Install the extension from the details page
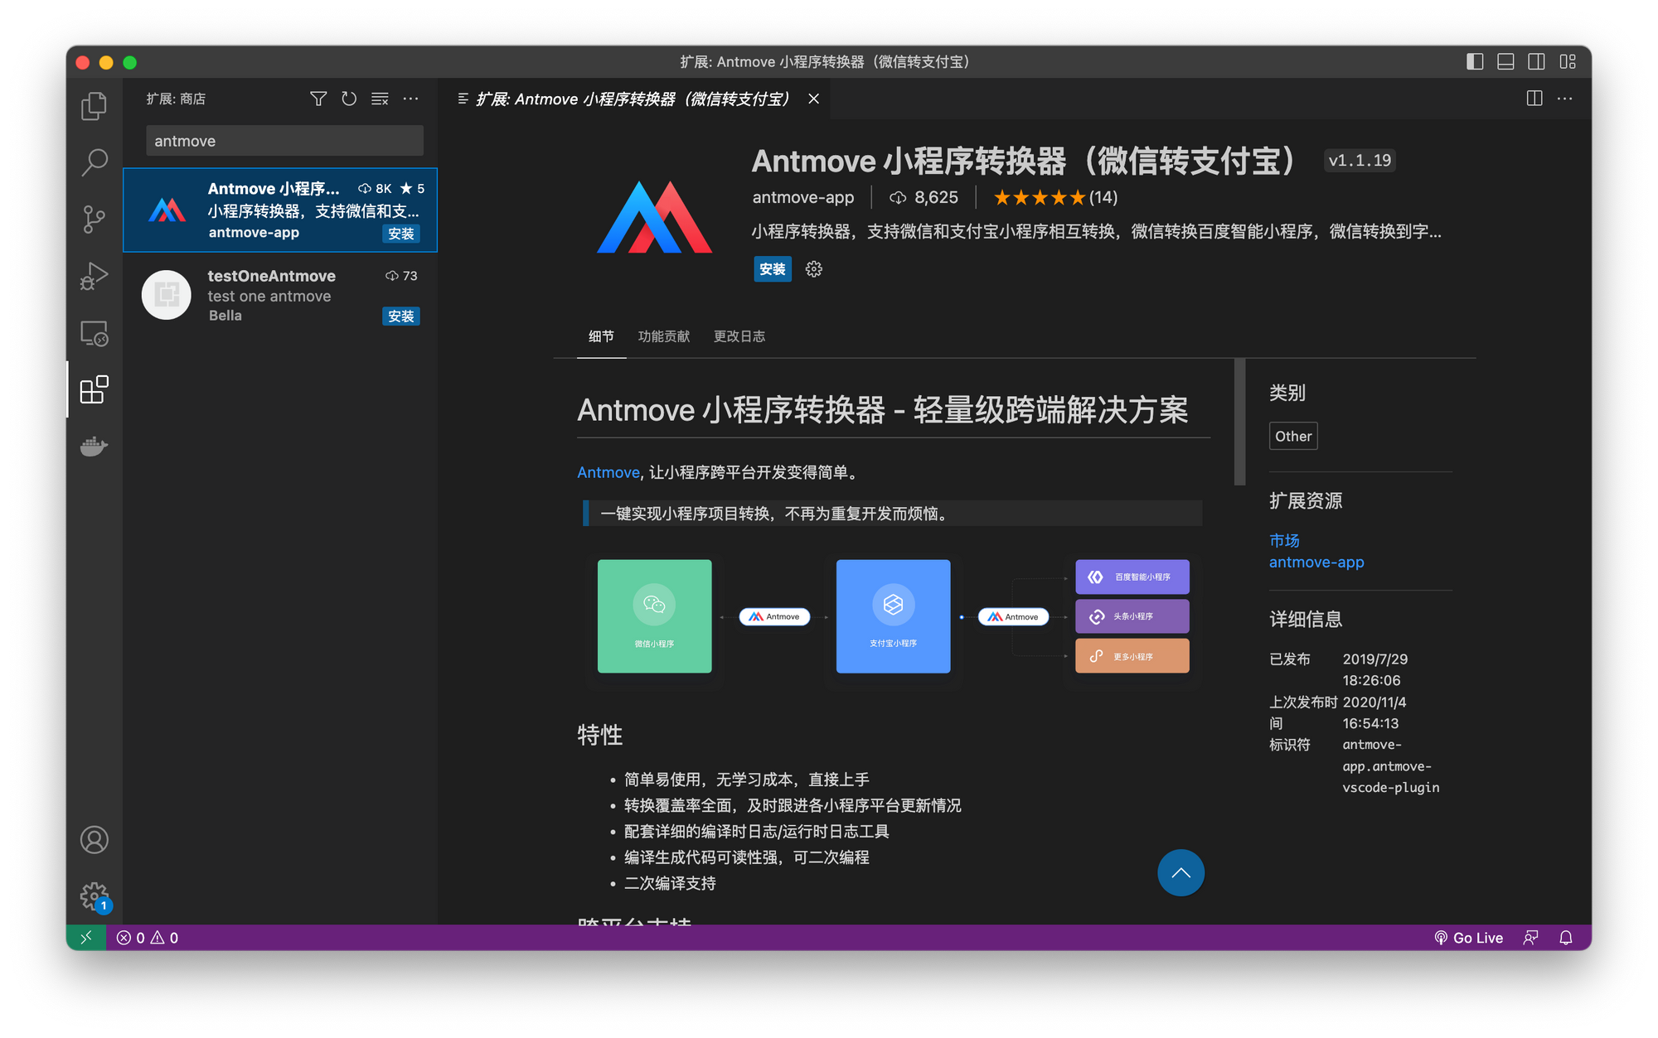 coord(773,269)
